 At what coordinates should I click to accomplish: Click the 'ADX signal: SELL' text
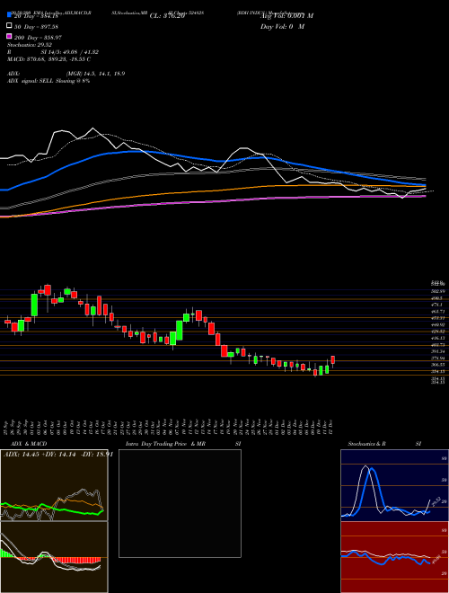31,81
